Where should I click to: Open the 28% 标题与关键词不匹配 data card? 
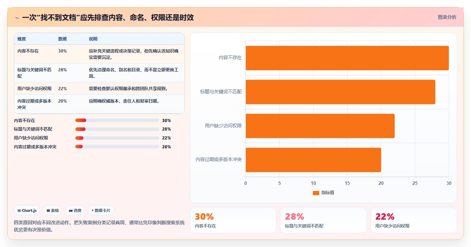(323, 220)
